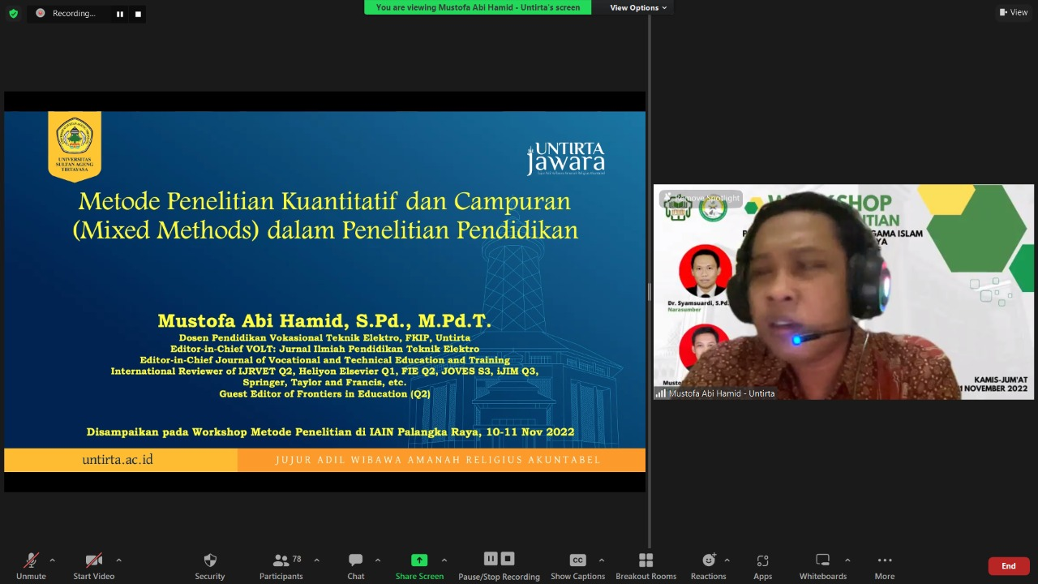Open Breakout Rooms

pyautogui.click(x=646, y=566)
